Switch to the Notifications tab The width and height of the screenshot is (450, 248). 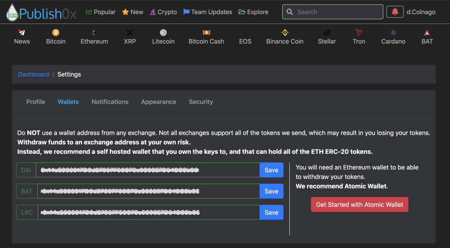(x=110, y=102)
